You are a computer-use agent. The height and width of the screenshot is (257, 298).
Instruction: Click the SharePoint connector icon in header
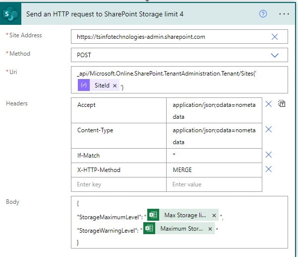[x=10, y=14]
